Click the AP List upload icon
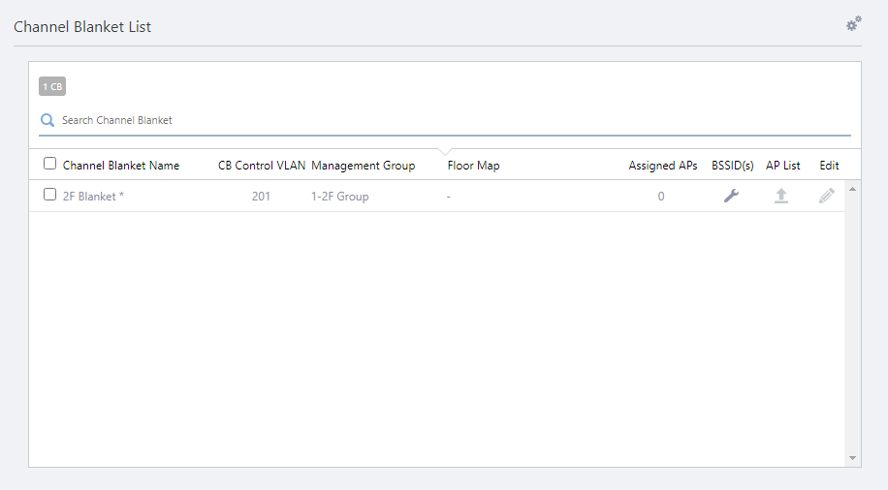This screenshot has height=490, width=888. pos(781,197)
